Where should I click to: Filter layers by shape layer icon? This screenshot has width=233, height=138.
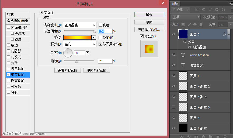tap(217, 10)
